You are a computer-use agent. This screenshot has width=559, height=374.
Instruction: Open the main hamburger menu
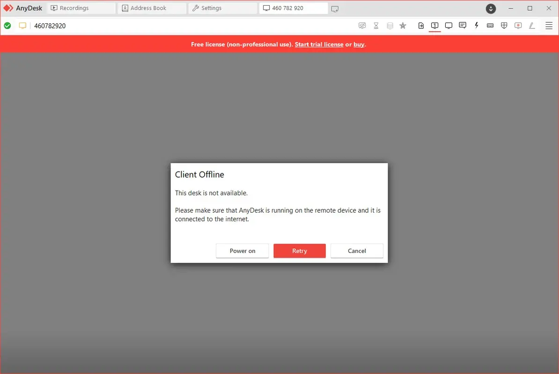pos(549,26)
